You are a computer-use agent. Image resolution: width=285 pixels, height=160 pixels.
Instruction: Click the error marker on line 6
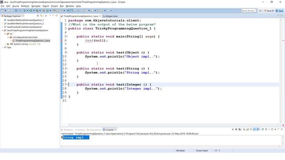pyautogui.click(x=61, y=40)
